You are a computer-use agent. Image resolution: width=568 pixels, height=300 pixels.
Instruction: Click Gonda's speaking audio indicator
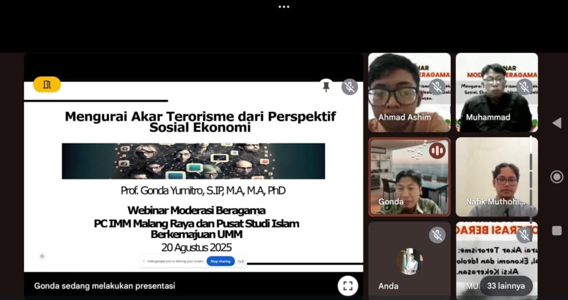pos(438,150)
